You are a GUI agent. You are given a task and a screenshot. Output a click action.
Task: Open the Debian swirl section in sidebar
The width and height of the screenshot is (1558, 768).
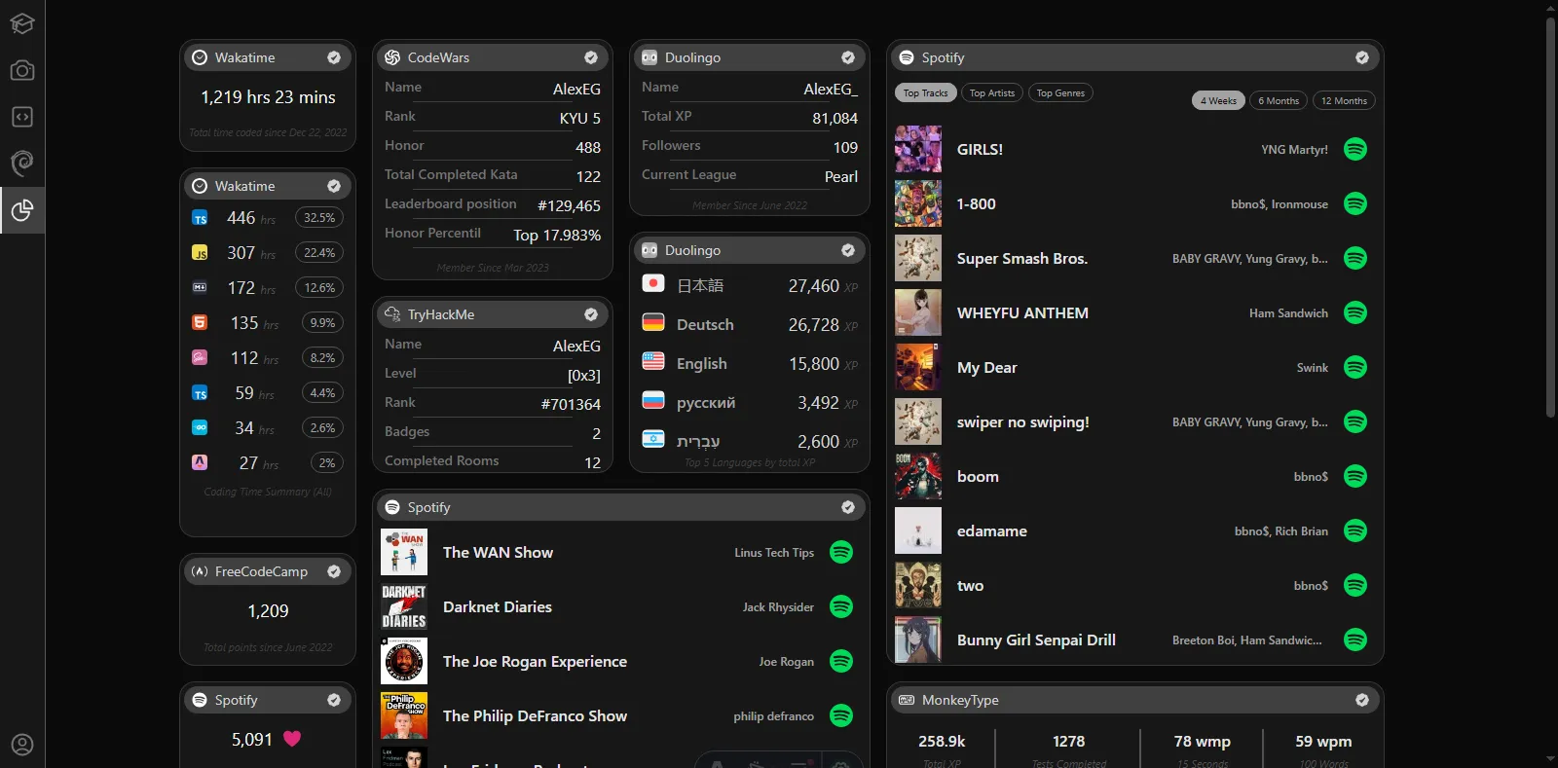pyautogui.click(x=21, y=164)
